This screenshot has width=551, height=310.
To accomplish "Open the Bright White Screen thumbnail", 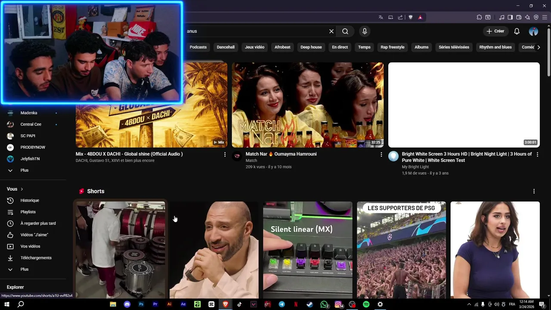I will pos(464,105).
